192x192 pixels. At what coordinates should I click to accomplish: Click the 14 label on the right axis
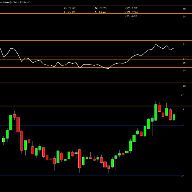(x=184, y=71)
